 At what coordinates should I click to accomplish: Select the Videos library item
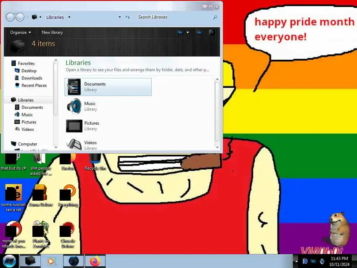tap(108, 145)
